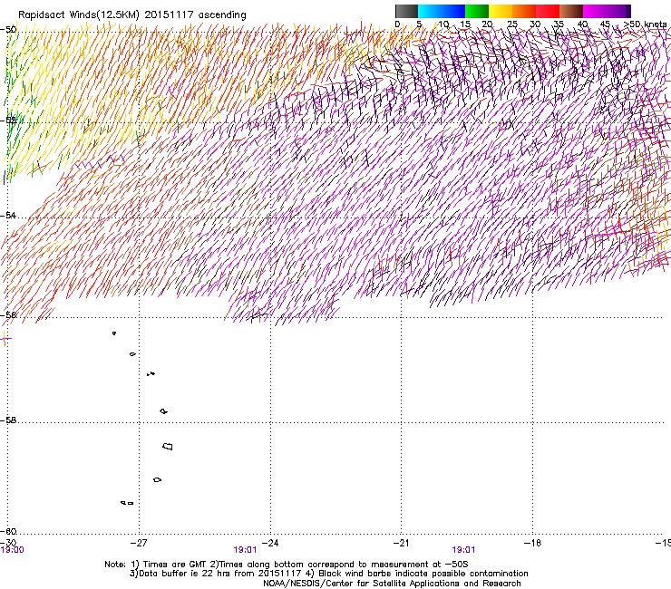
Task: Click the chart title "Rapidsact Winds(12.5KM)"
Action: [x=79, y=14]
